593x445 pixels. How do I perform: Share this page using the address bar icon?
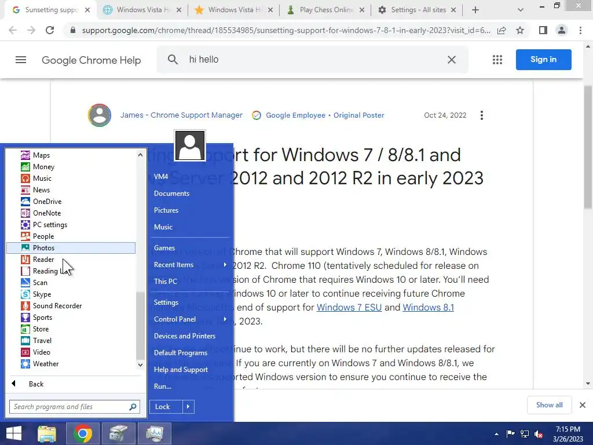[502, 30]
